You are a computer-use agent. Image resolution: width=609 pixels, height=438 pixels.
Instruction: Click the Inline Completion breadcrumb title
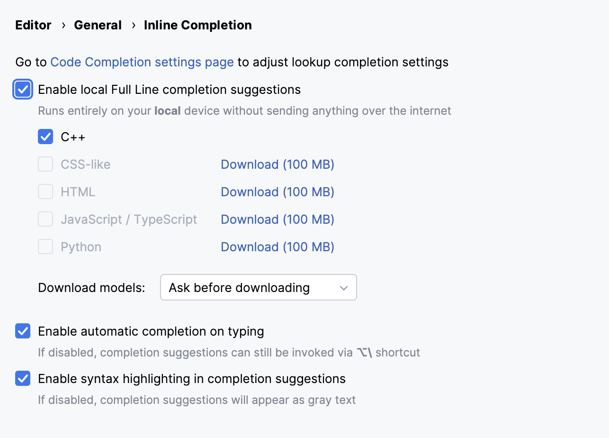click(x=197, y=25)
